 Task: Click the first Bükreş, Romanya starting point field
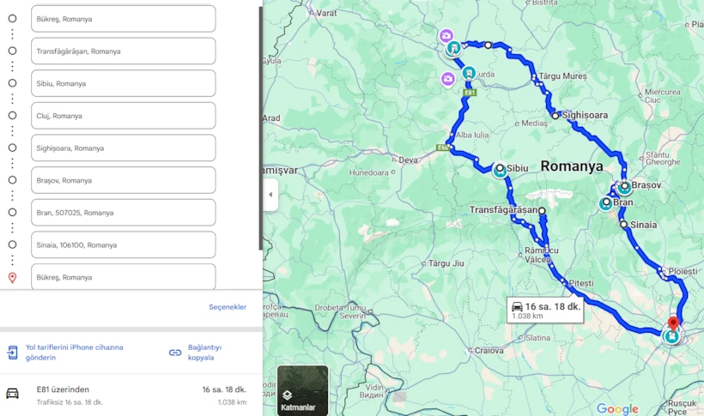(123, 19)
